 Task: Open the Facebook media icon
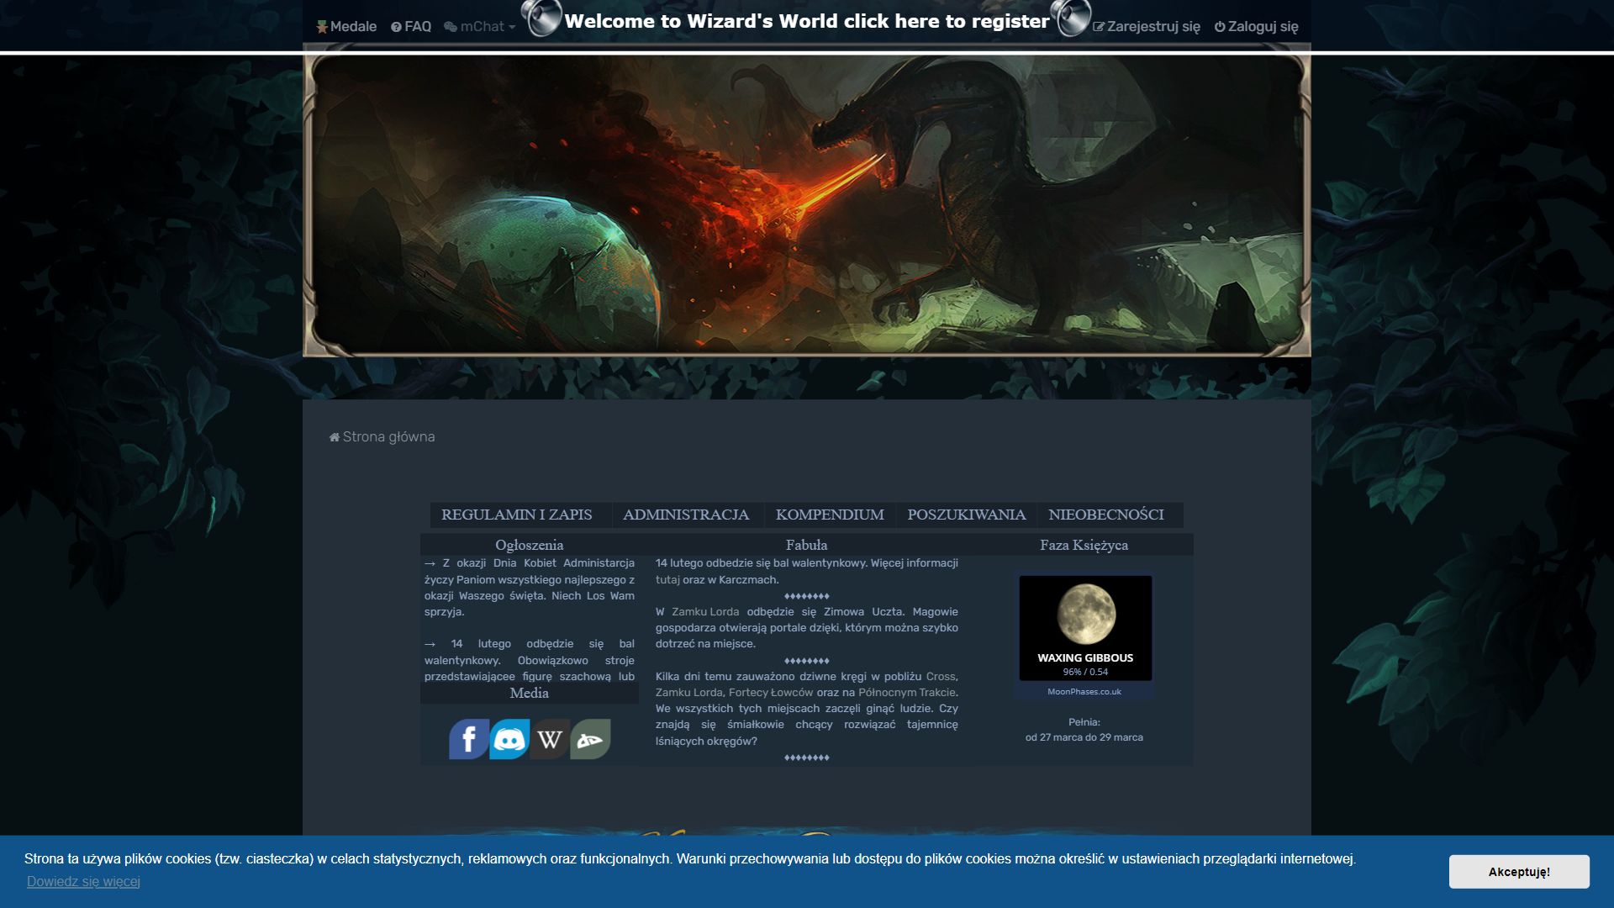click(x=469, y=739)
